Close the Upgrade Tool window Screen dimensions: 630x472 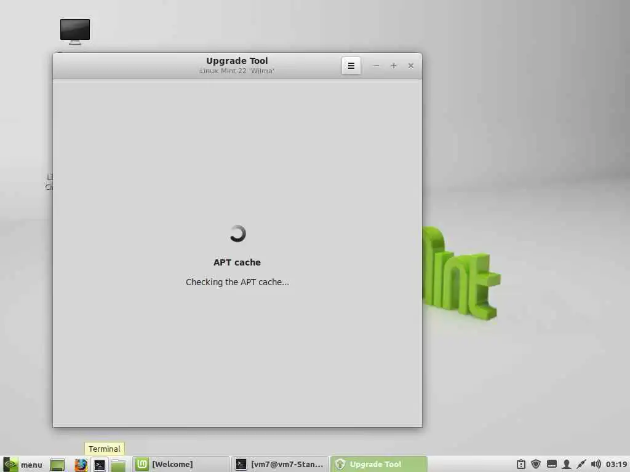coord(410,66)
